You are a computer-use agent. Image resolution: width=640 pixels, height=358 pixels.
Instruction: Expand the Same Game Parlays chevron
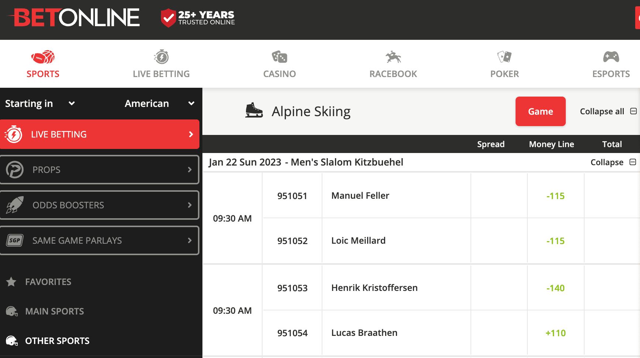(190, 240)
